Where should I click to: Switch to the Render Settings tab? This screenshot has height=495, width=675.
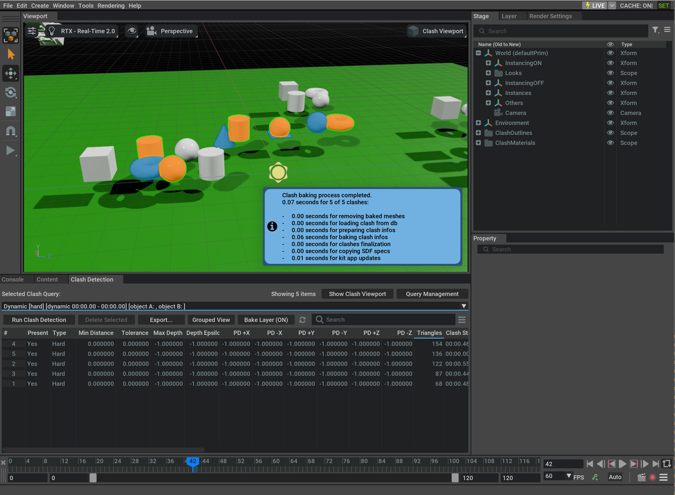pos(550,16)
